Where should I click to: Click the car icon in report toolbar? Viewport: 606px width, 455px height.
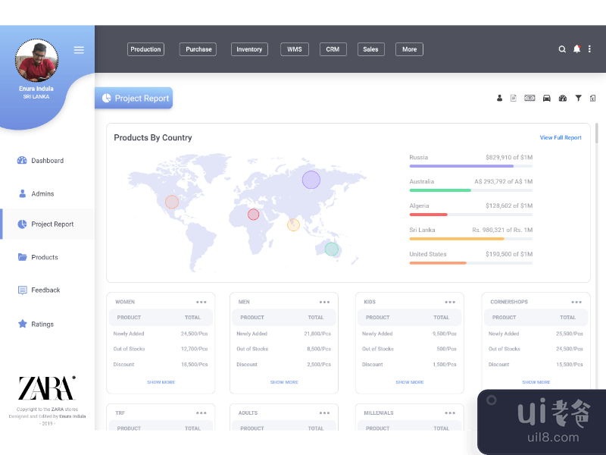coord(547,98)
